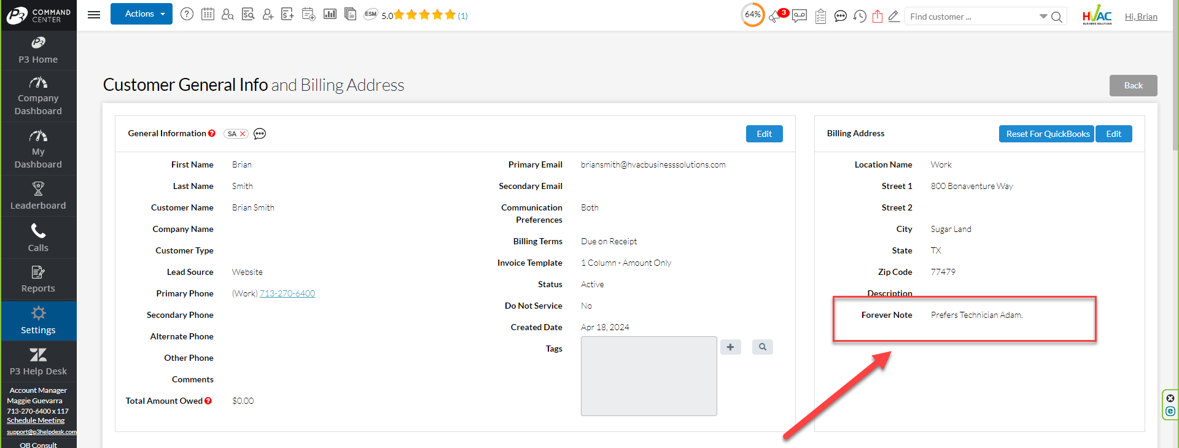Image resolution: width=1179 pixels, height=448 pixels.
Task: Click the search button beside Tags
Action: tap(762, 347)
